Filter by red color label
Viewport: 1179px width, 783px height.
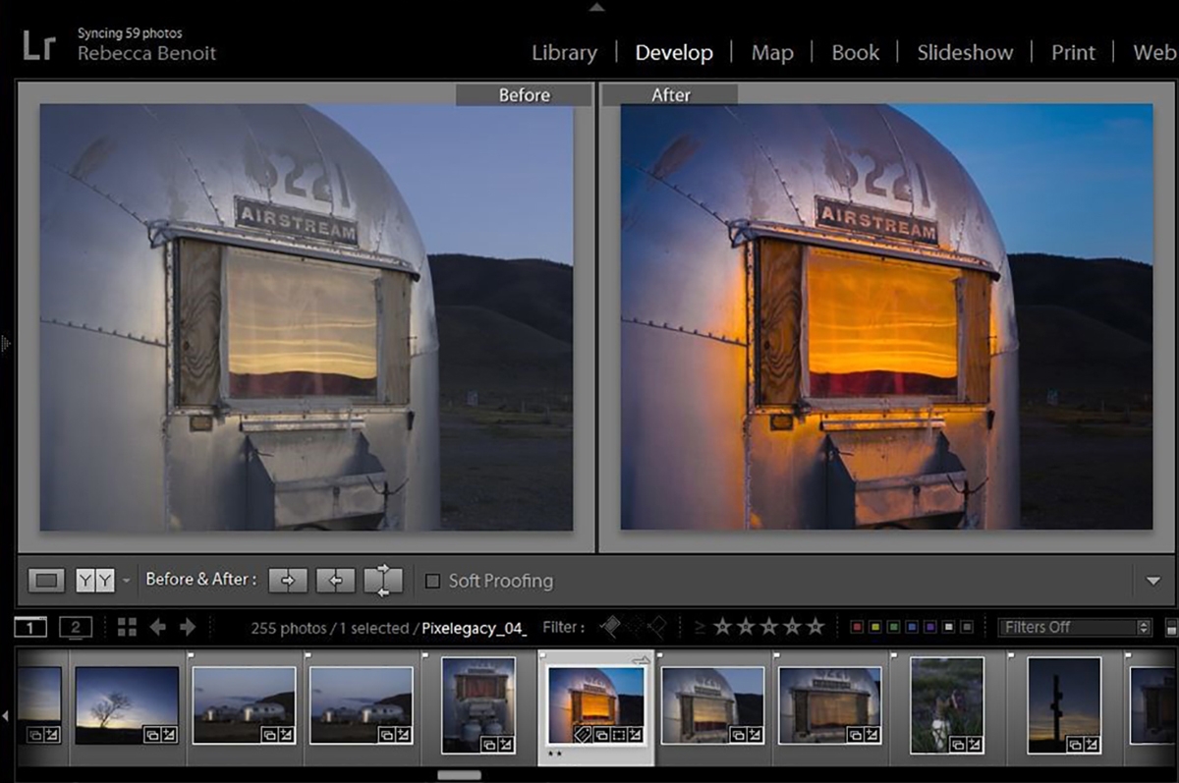pos(858,627)
